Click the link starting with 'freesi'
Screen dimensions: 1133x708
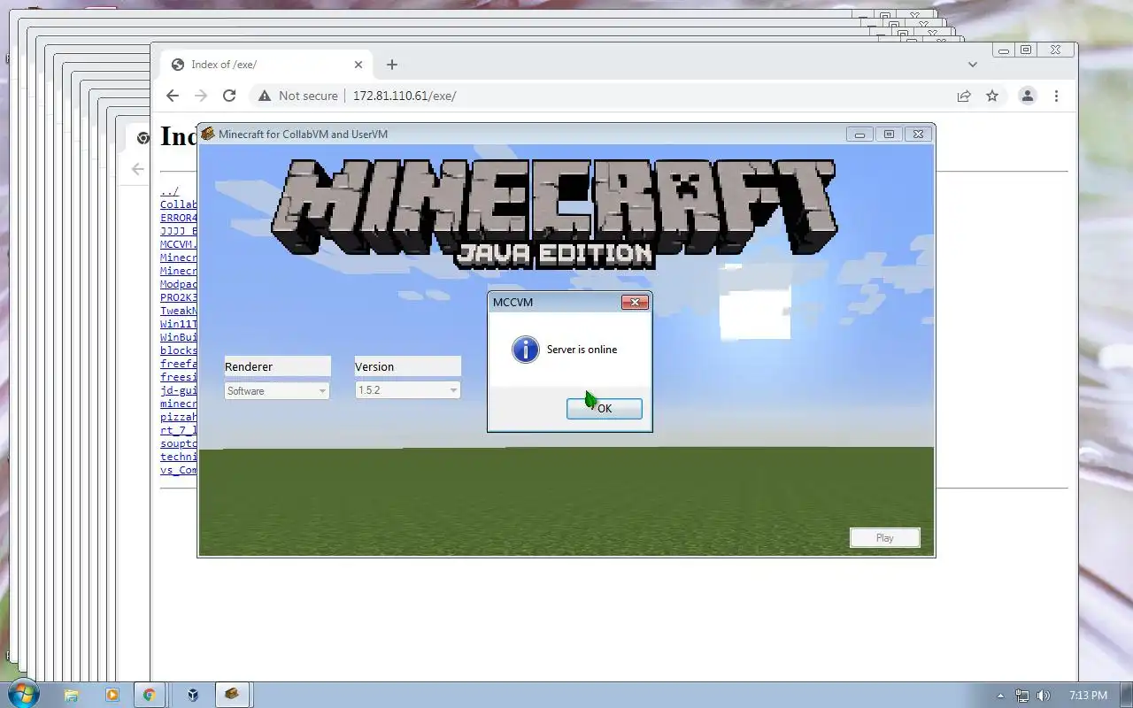pyautogui.click(x=179, y=377)
